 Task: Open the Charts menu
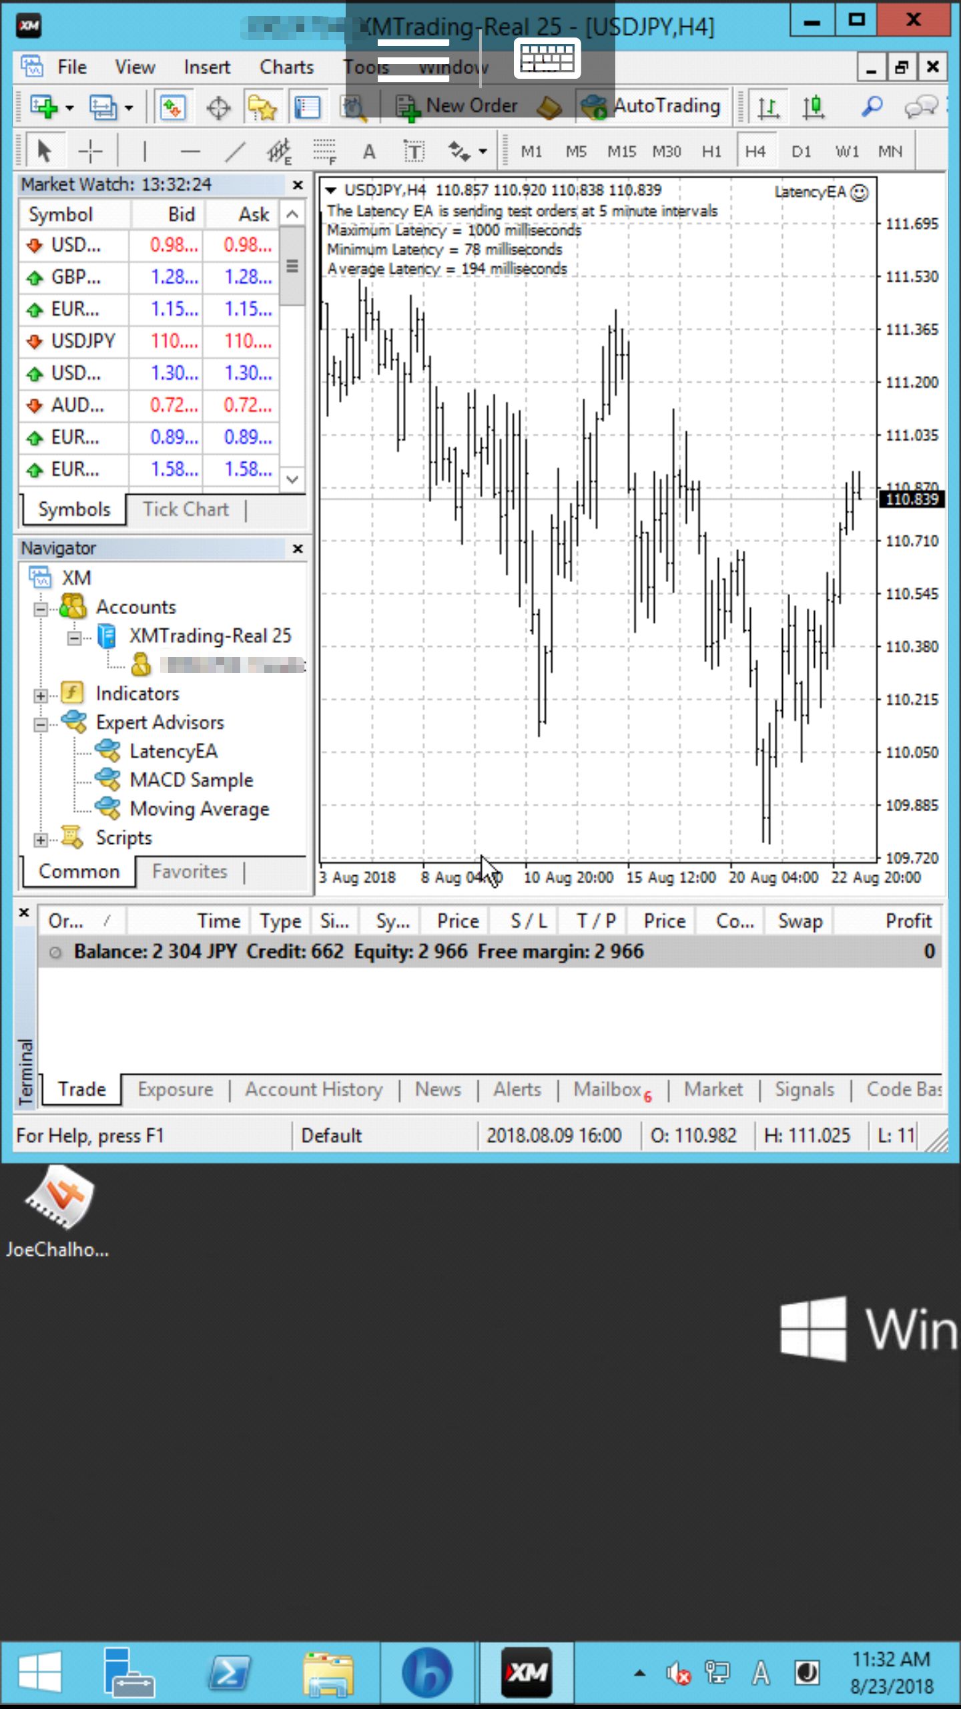point(286,67)
